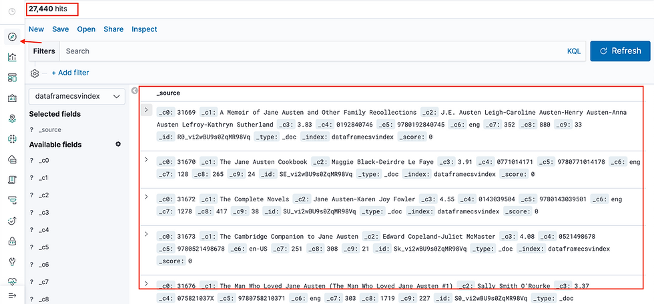The image size is (654, 304).
Task: Select the _source selected field
Action: 50,130
